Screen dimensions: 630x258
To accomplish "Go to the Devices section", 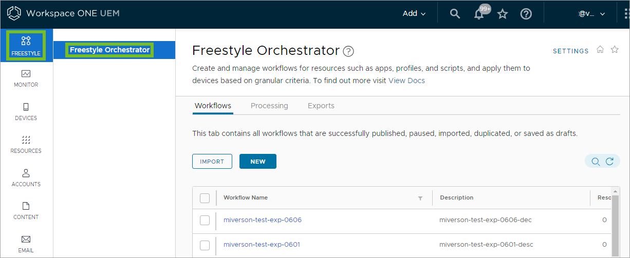I will [26, 112].
